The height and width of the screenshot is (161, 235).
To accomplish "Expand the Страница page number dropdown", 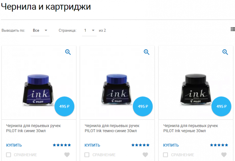I will pos(89,30).
